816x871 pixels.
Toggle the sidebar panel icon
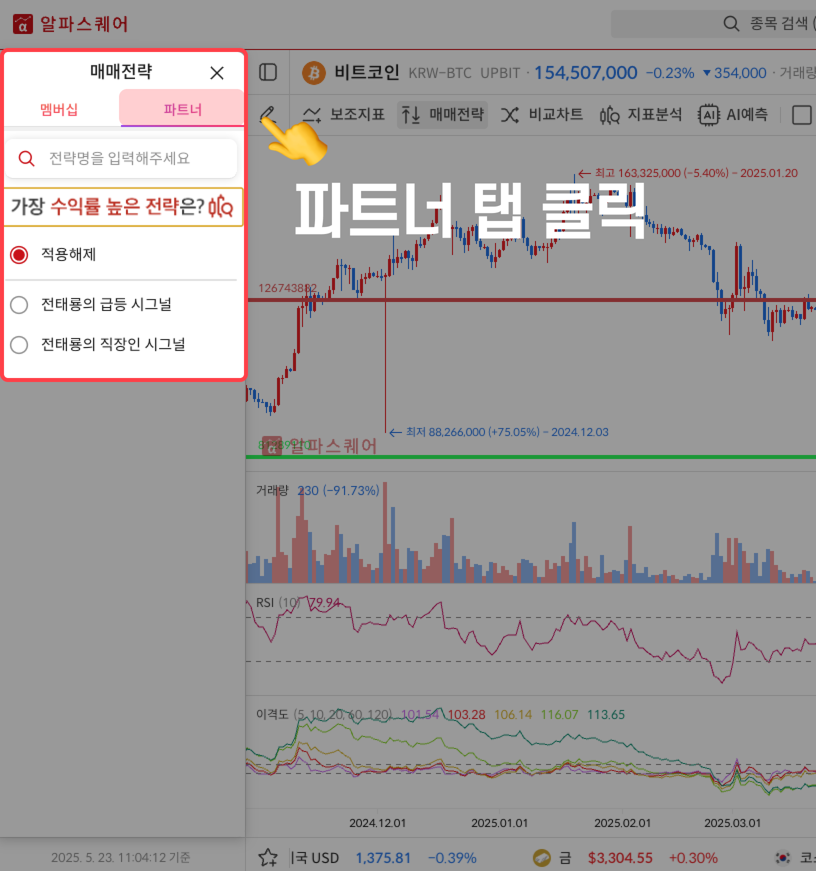point(268,72)
